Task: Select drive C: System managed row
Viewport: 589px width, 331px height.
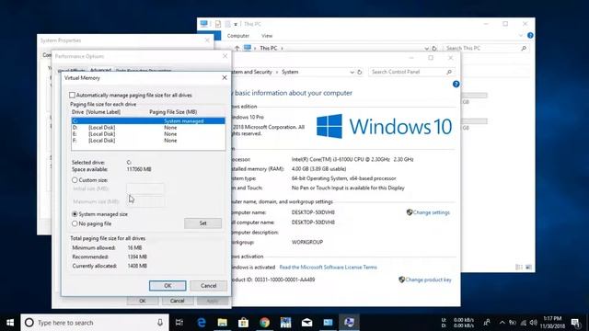Action: click(148, 120)
